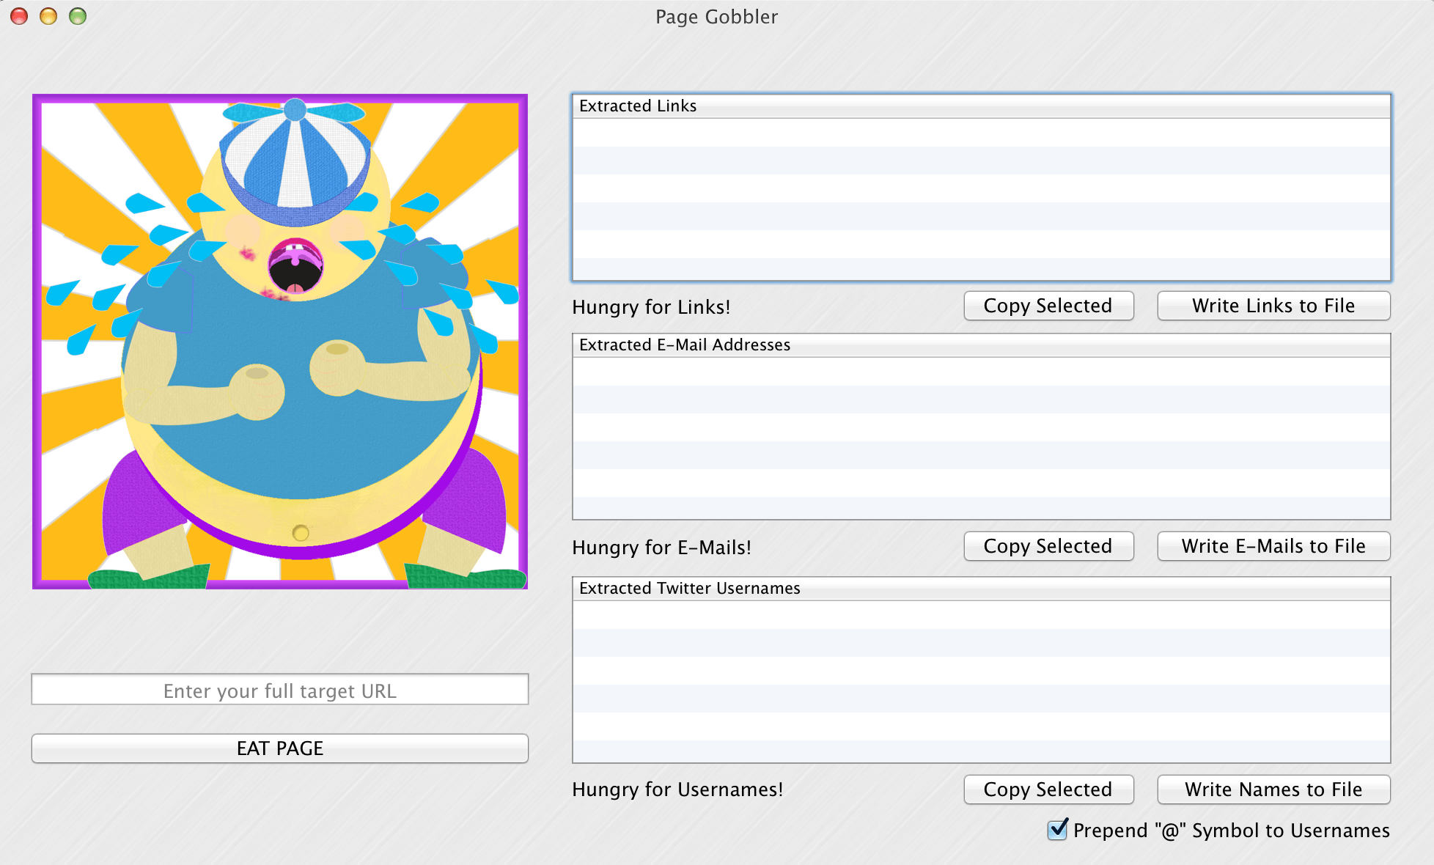Close the Page Gobbler window
The height and width of the screenshot is (865, 1434).
(18, 15)
